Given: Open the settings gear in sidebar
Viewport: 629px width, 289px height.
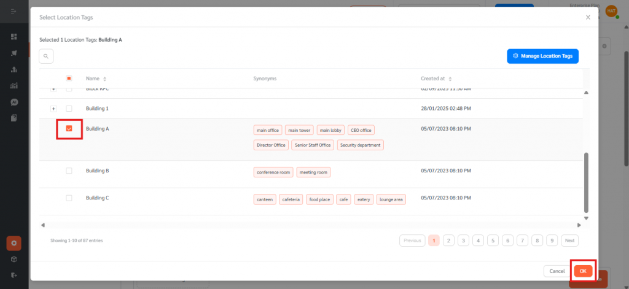Looking at the screenshot, I should pos(14,243).
